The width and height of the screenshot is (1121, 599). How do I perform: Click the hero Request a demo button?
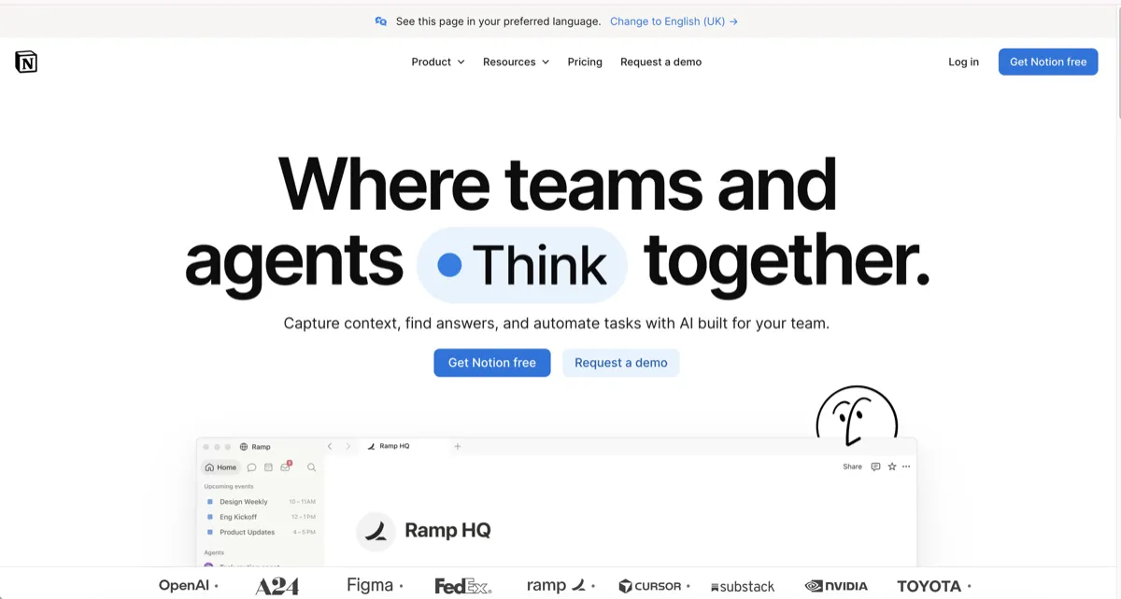(x=621, y=363)
